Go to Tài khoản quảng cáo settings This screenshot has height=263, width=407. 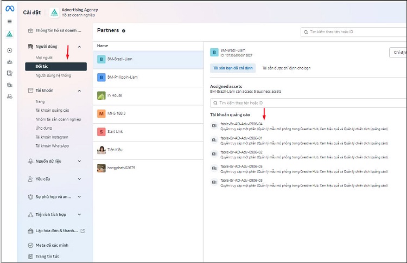click(52, 110)
